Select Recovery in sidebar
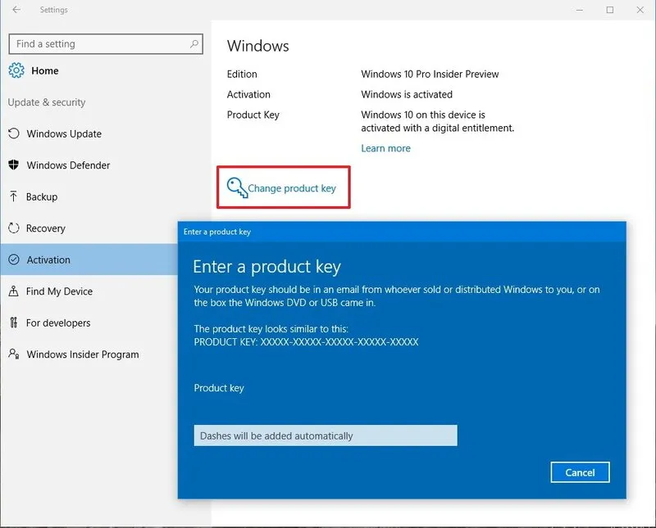This screenshot has height=528, width=656. [x=46, y=228]
